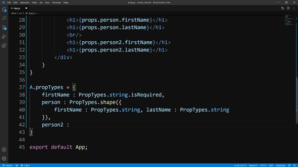This screenshot has height=167, width=298.
Task: Open the editor More Actions menu
Action: point(294,8)
